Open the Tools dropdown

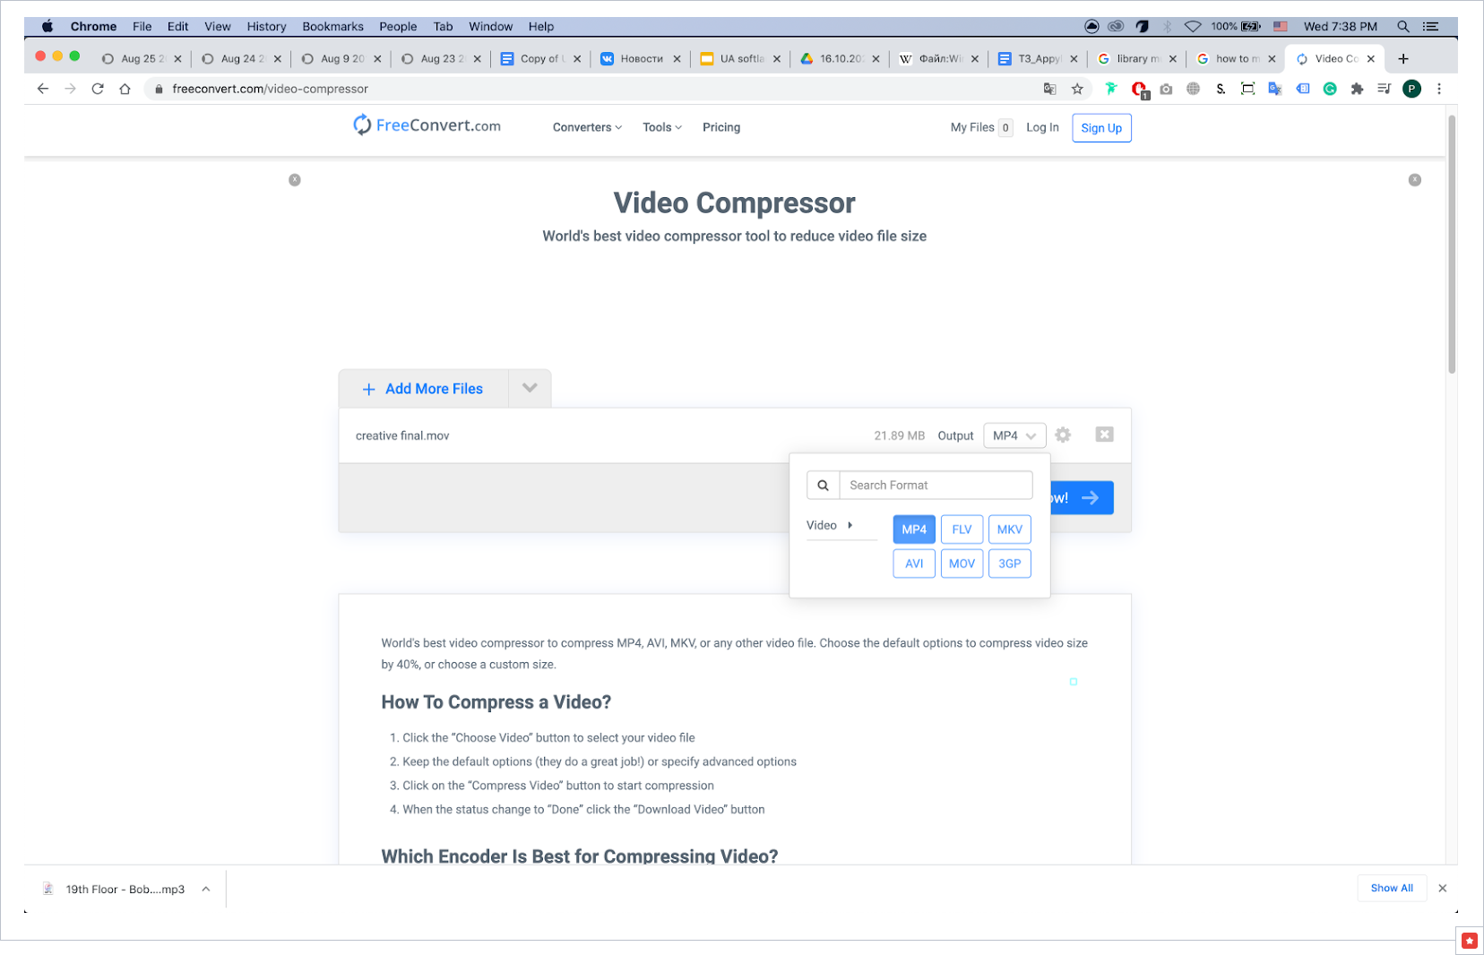point(661,127)
